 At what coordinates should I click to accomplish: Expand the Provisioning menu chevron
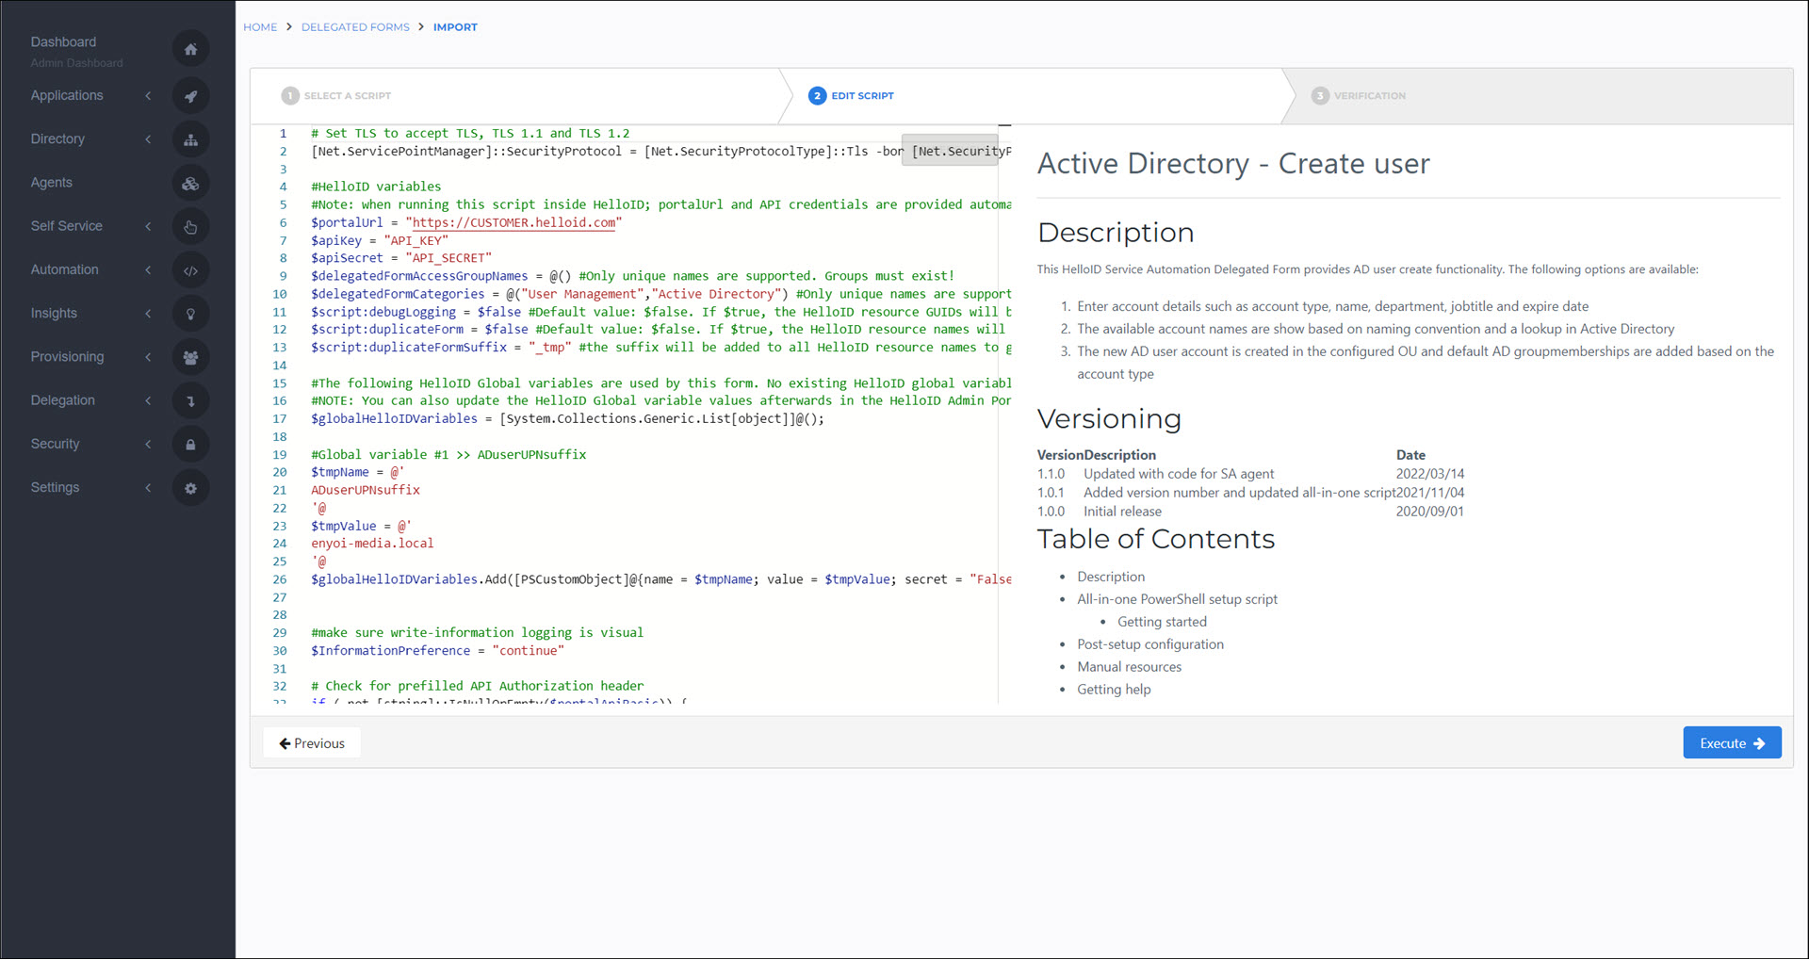click(148, 357)
